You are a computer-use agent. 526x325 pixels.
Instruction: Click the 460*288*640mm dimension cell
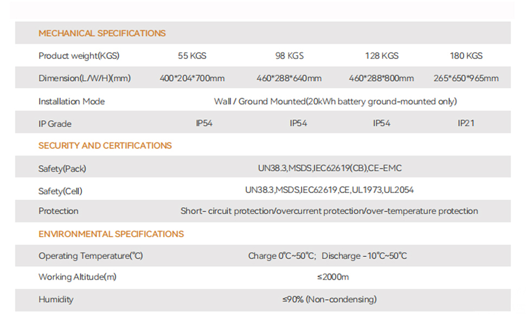point(289,79)
